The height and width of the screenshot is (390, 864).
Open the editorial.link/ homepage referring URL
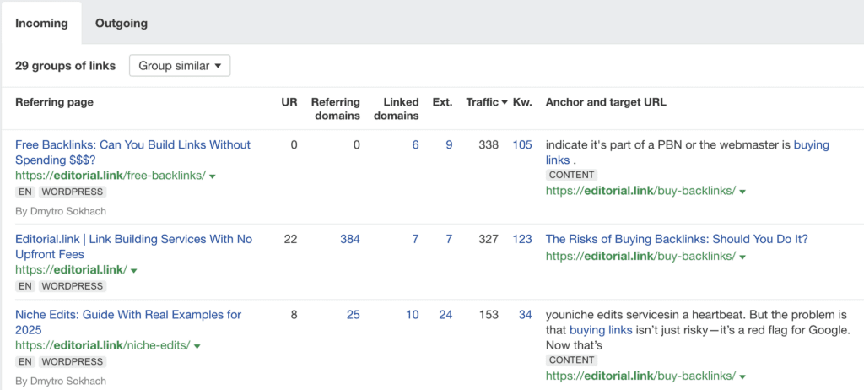71,270
